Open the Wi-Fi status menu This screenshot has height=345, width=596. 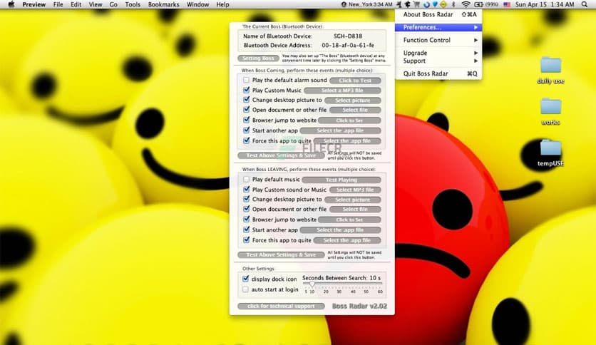(466, 4)
